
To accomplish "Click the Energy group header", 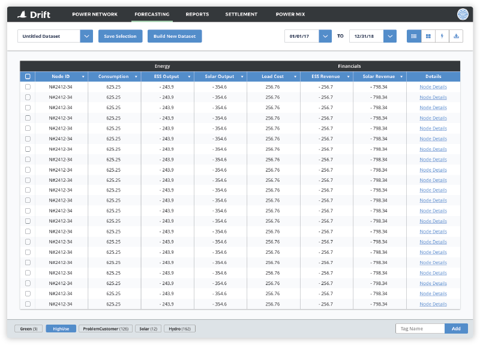I will click(x=162, y=66).
